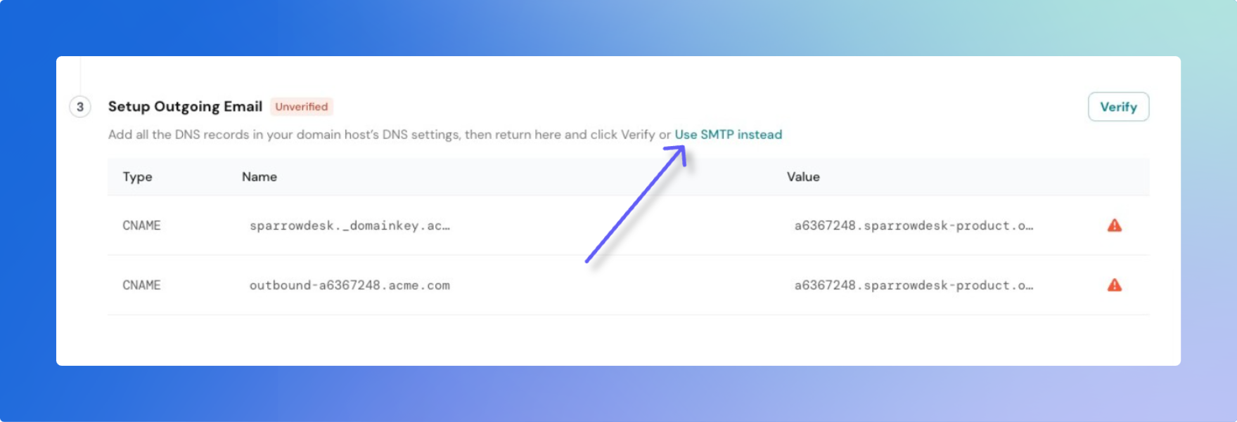Select CNAME type in the second record row
Image resolution: width=1237 pixels, height=422 pixels.
pyautogui.click(x=141, y=285)
